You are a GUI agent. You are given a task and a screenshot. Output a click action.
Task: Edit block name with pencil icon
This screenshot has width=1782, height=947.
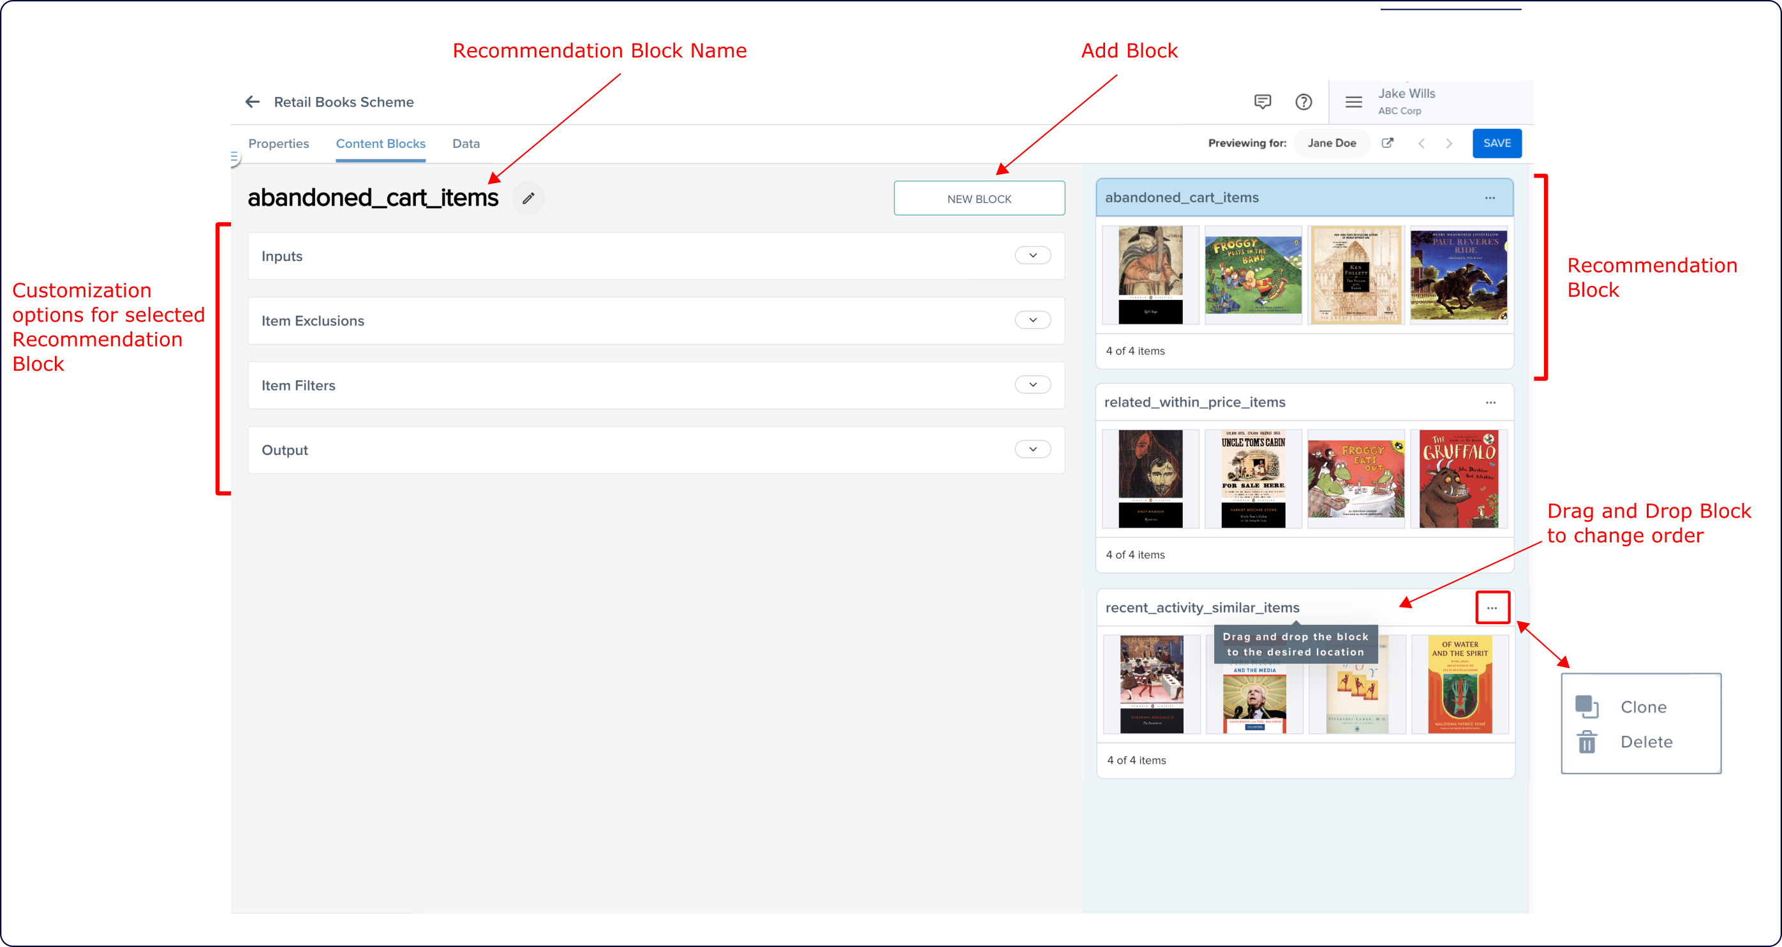pyautogui.click(x=528, y=198)
